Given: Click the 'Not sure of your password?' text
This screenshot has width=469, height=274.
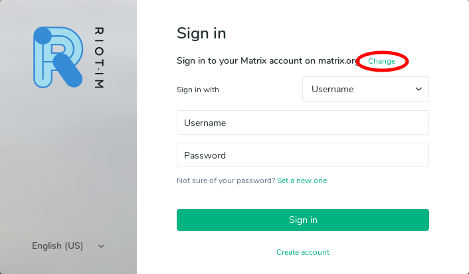Looking at the screenshot, I should tap(226, 180).
